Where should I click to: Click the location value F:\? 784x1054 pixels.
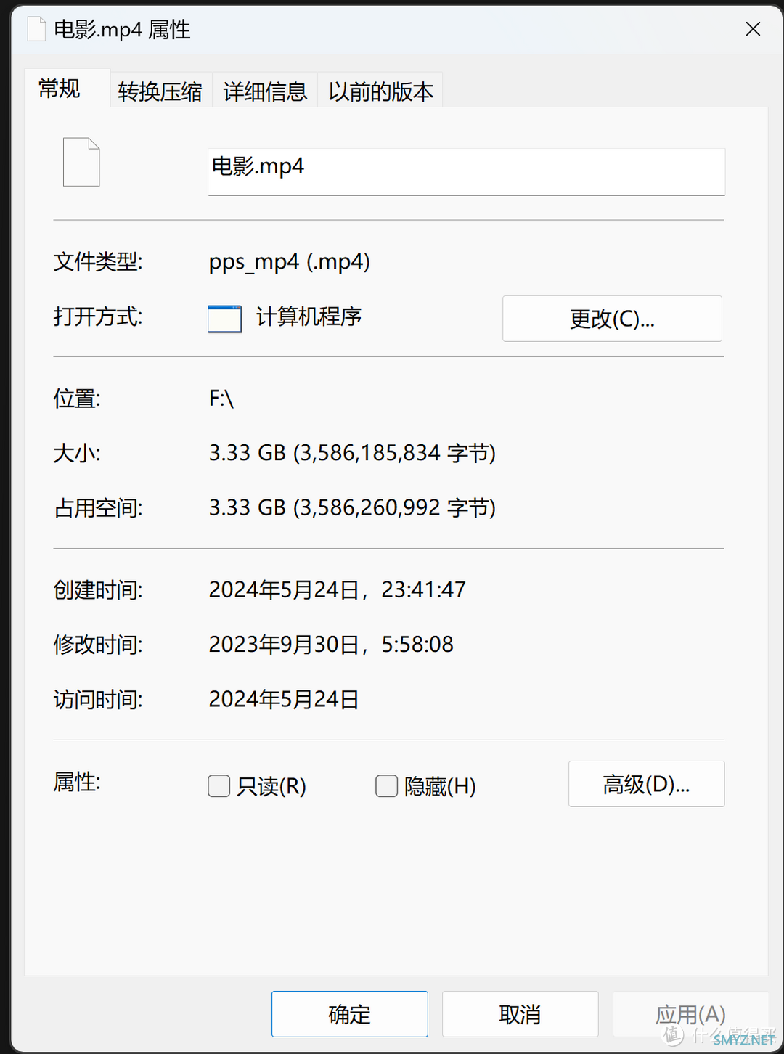click(x=221, y=399)
